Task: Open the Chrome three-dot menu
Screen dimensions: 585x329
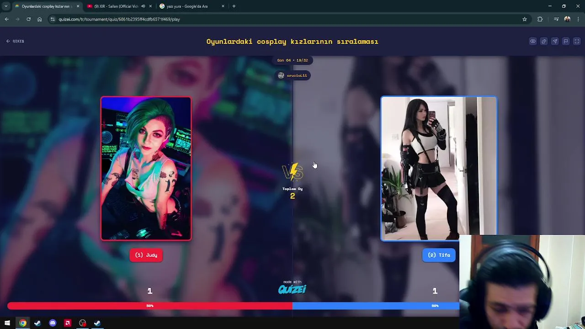Action: click(x=579, y=19)
